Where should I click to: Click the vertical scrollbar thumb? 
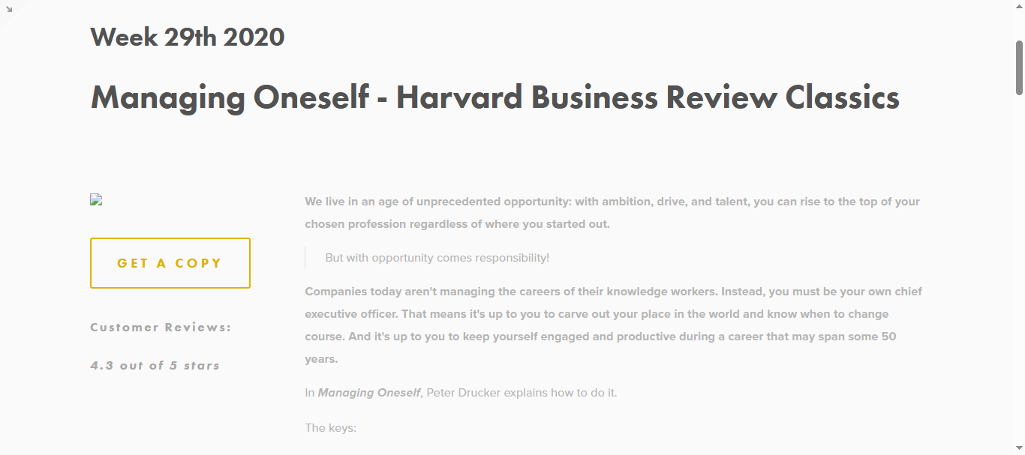click(x=1019, y=66)
